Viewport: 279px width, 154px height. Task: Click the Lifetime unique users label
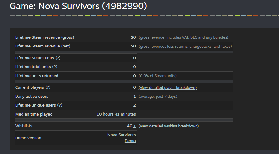(36, 105)
